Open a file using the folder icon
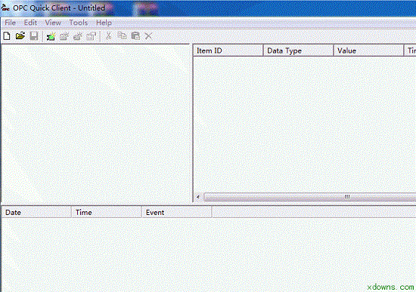This screenshot has height=292, width=416. pyautogui.click(x=20, y=36)
